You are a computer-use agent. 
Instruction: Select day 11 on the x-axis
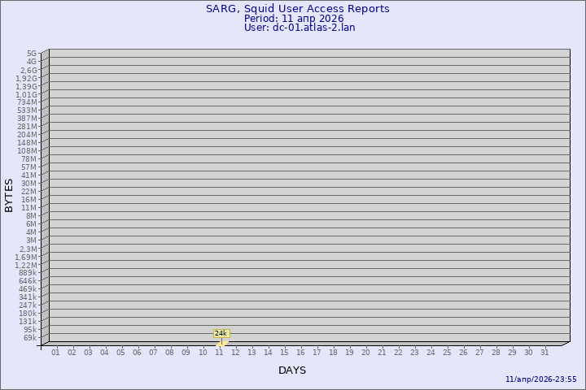tap(219, 352)
